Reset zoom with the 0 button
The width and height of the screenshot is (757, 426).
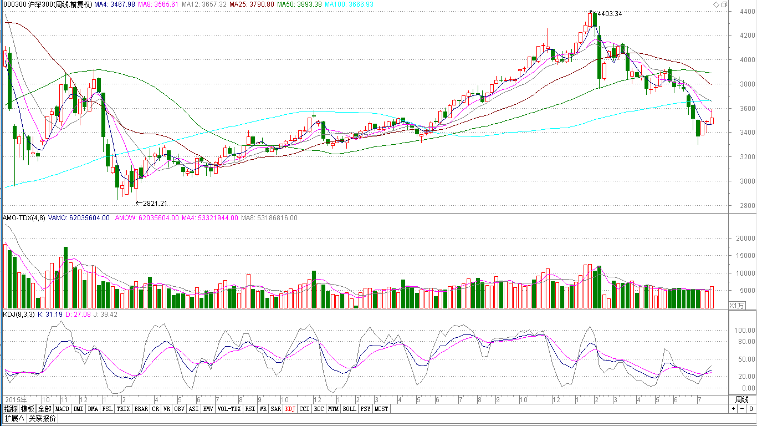(750, 409)
